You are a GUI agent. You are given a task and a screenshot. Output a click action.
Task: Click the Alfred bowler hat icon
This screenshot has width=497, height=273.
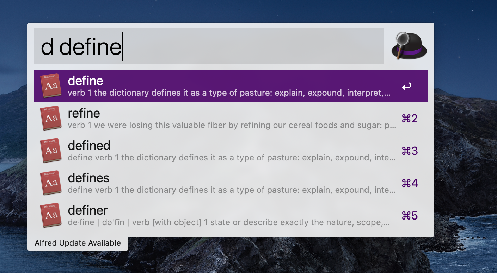point(409,46)
